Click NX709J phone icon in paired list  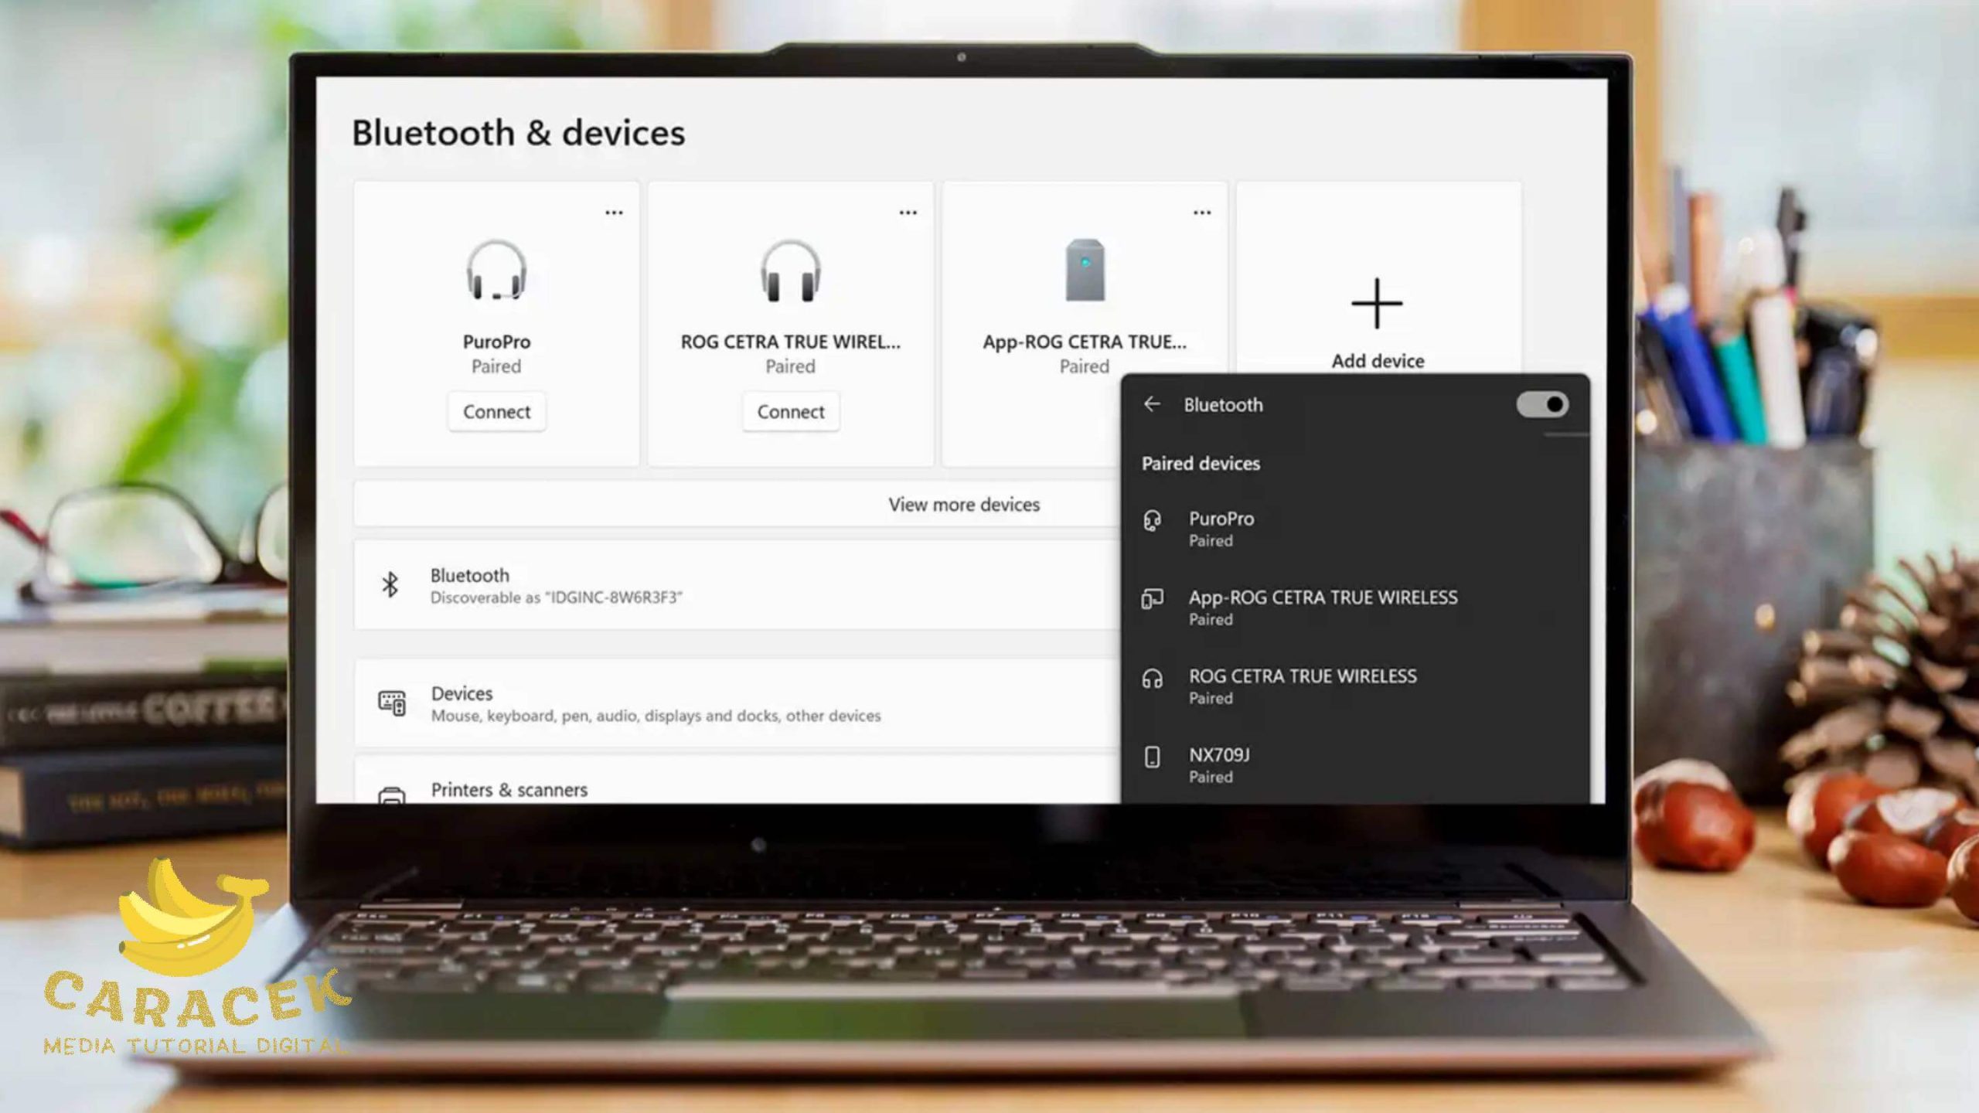click(x=1152, y=757)
